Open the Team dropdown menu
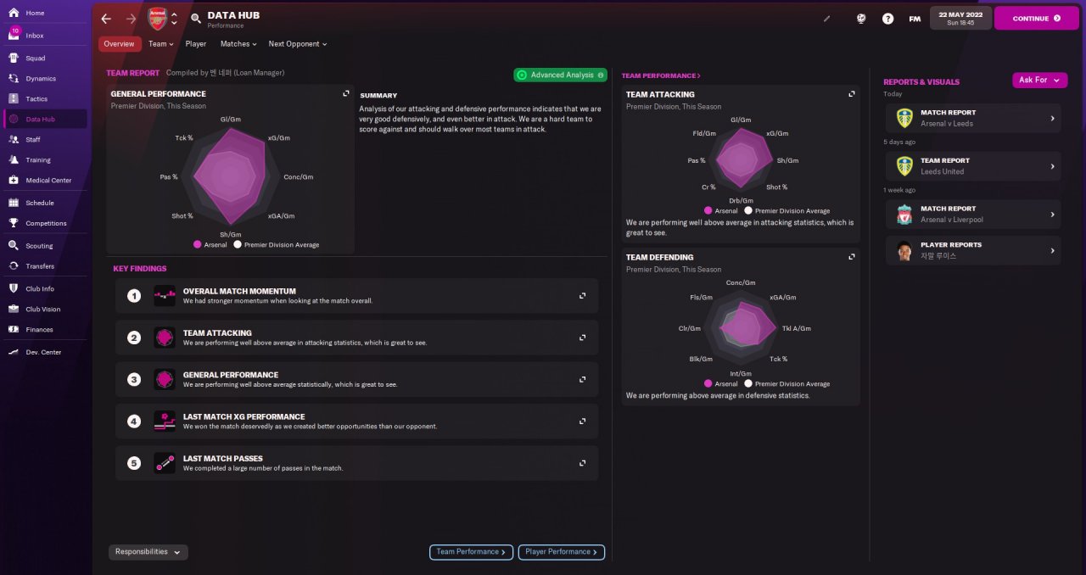Image resolution: width=1086 pixels, height=575 pixels. (161, 44)
